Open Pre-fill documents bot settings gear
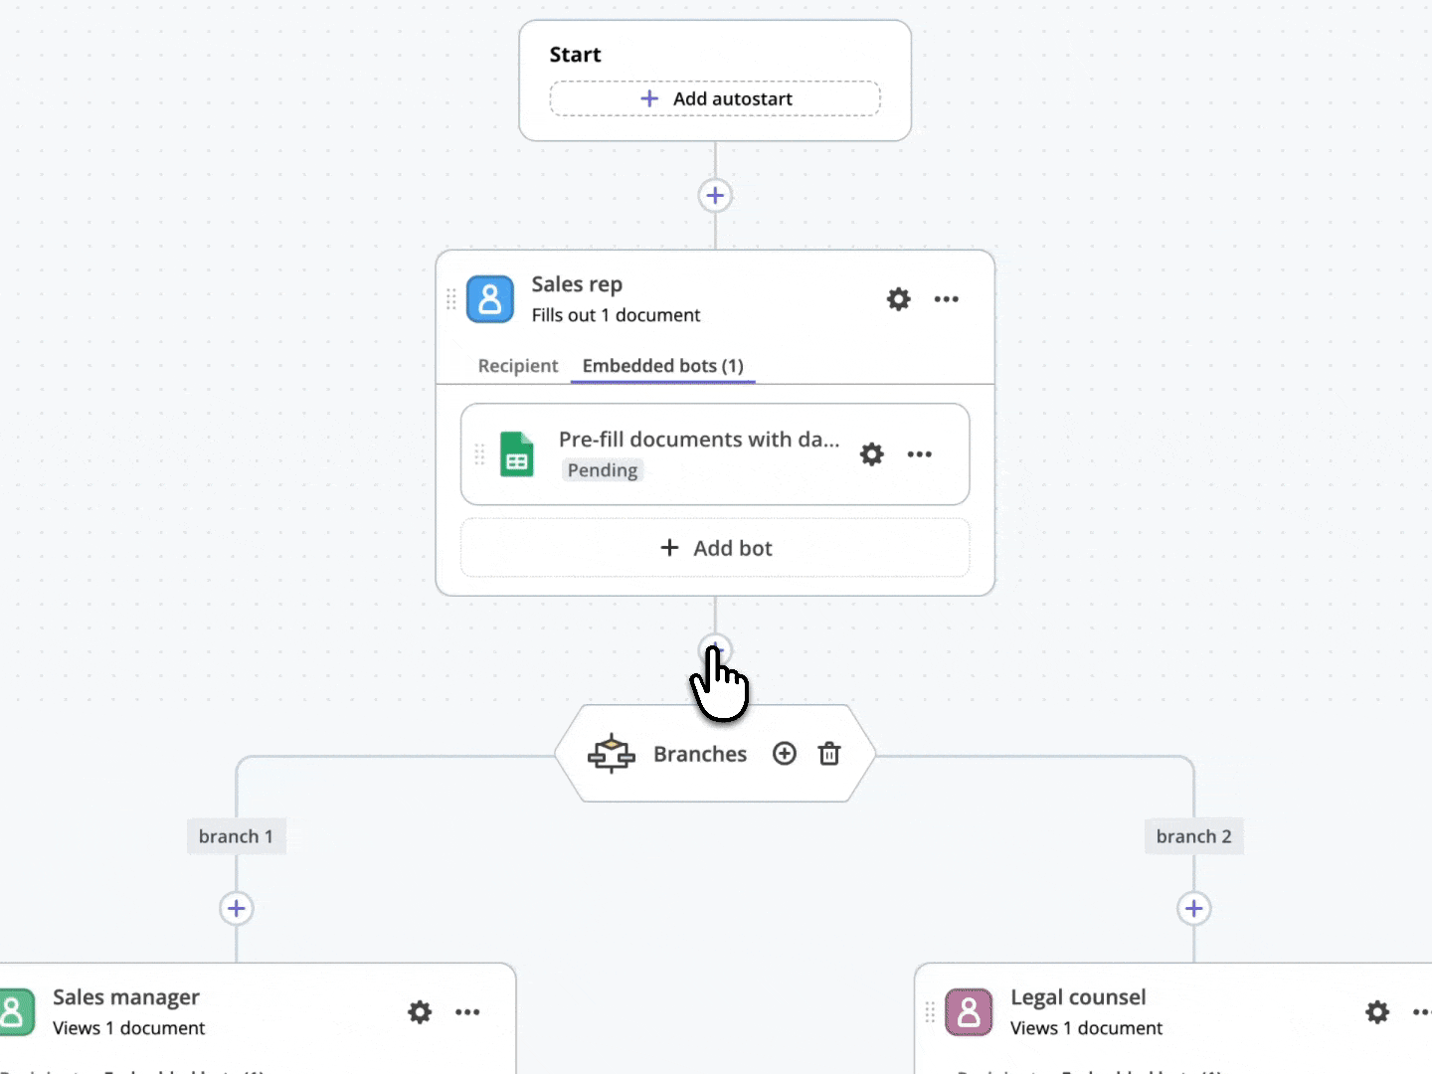The width and height of the screenshot is (1432, 1074). (871, 454)
